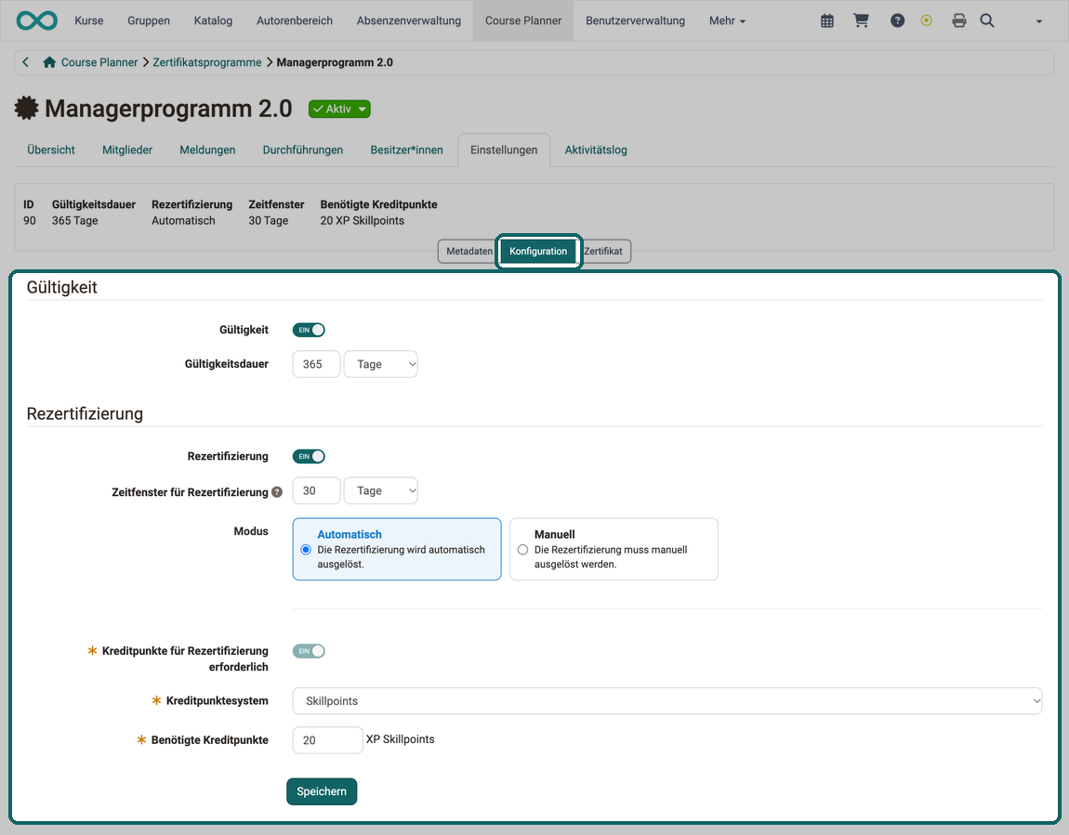Open the Katalog menu
Image resolution: width=1069 pixels, height=835 pixels.
(213, 20)
